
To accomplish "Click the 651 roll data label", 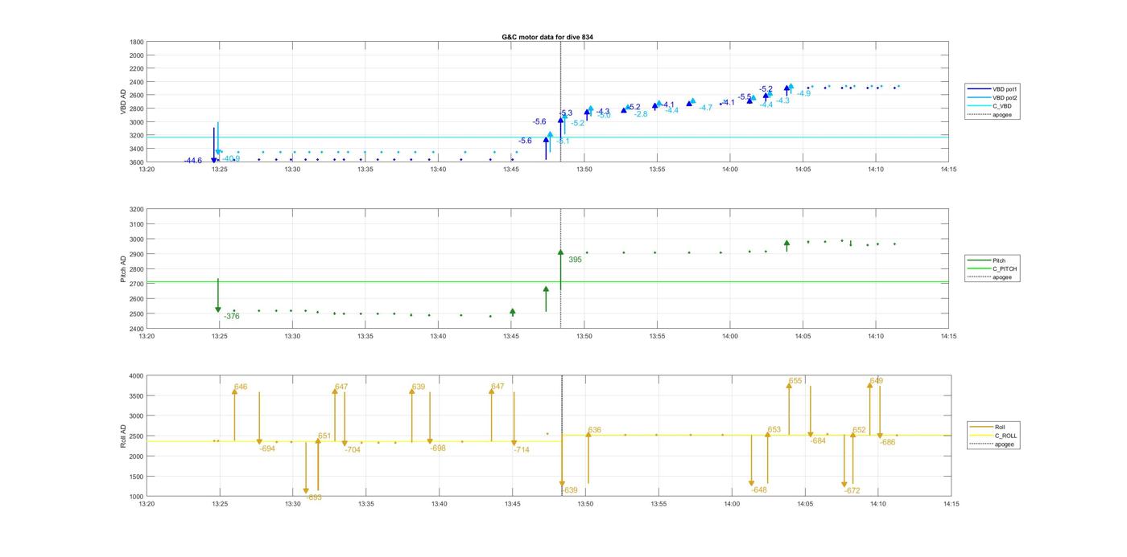I will (324, 436).
